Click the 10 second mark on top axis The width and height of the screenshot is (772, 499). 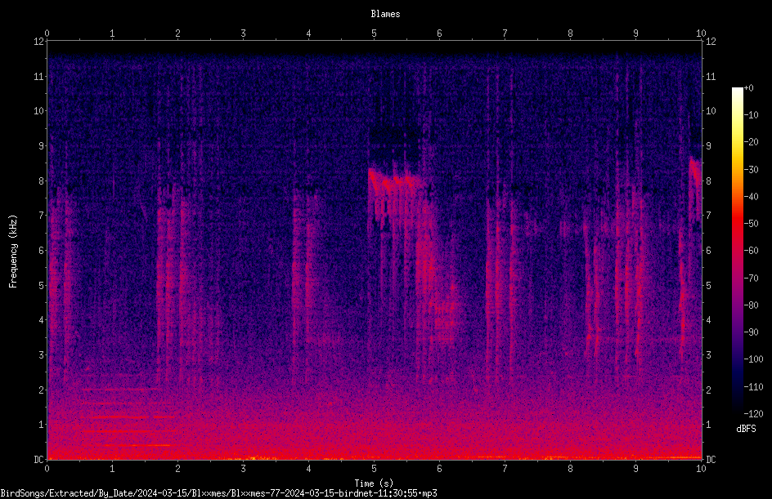point(701,33)
